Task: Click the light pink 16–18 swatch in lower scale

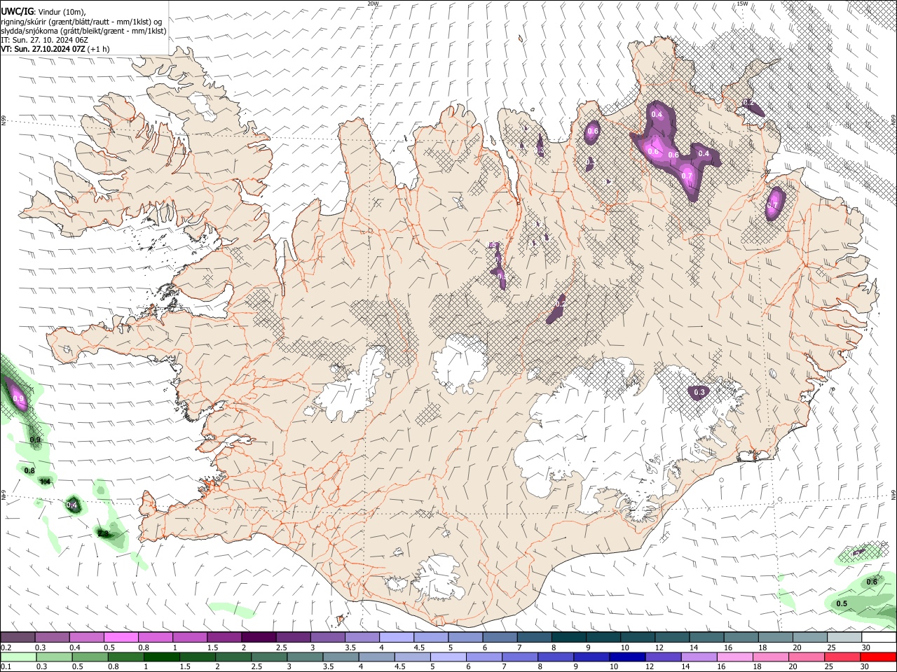Action: [x=734, y=657]
